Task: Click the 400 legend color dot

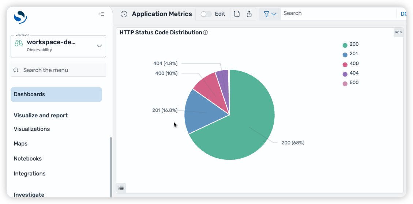Action: pyautogui.click(x=345, y=65)
